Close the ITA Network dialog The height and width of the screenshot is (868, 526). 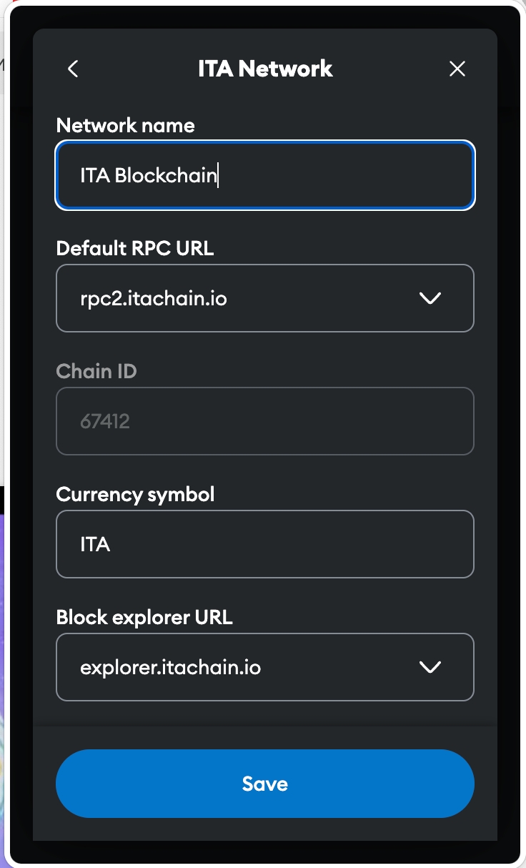[457, 69]
